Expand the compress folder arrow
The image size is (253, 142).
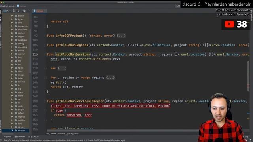[12, 26]
